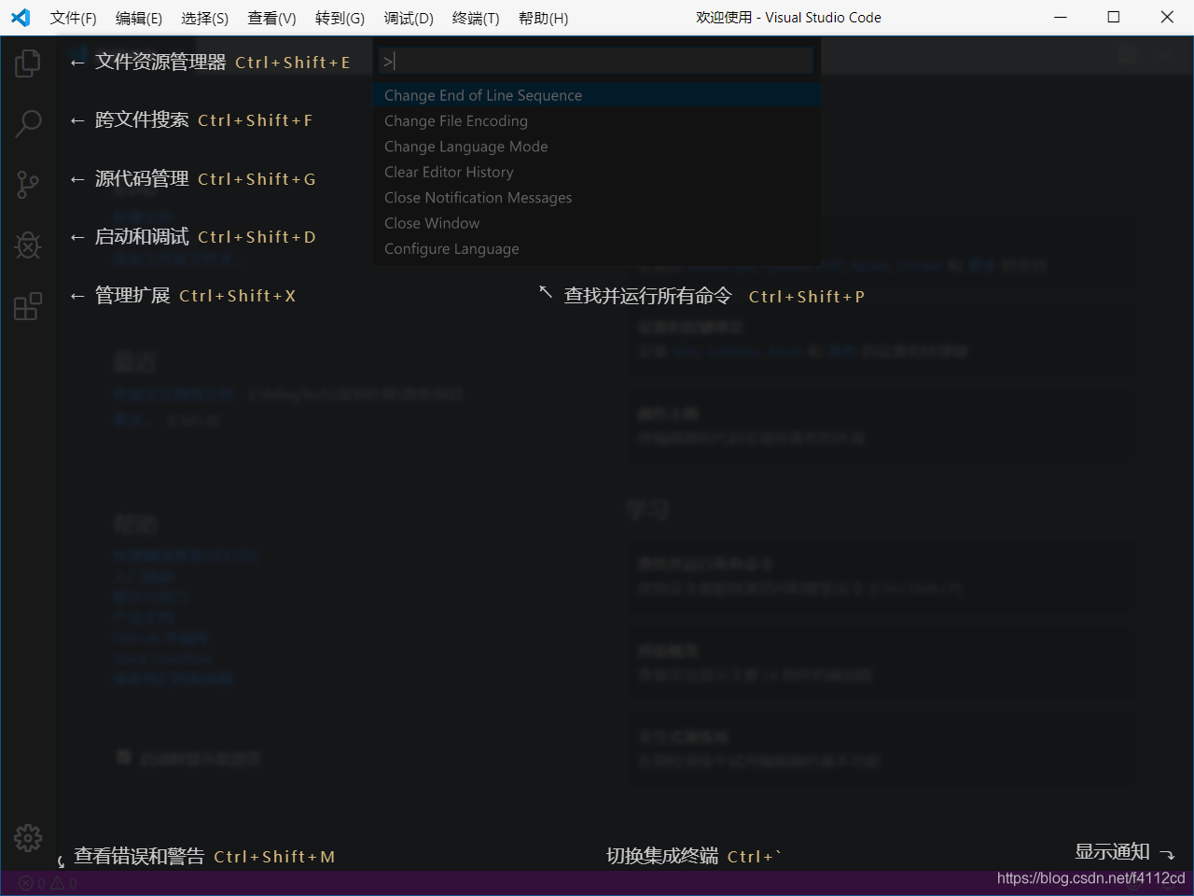Screen dimensions: 1194x896
Task: Open the Source Control icon in the activity bar
Action: [28, 184]
